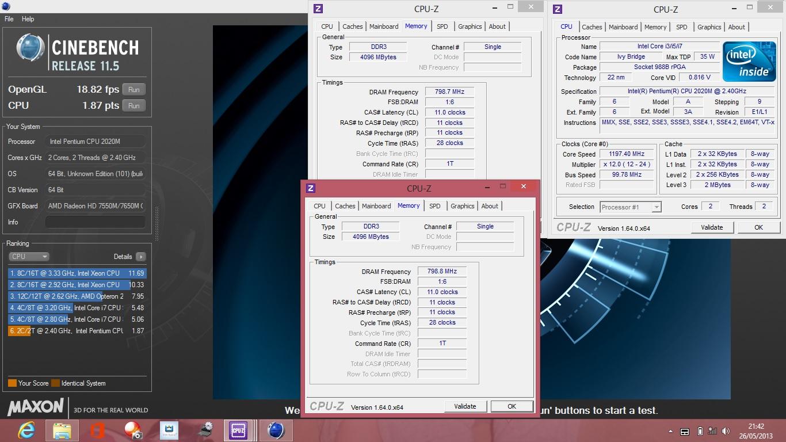786x442 pixels.
Task: Open the Cinebench Help menu
Action: tap(28, 19)
